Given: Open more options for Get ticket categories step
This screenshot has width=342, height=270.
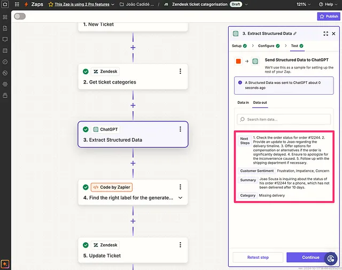Looking at the screenshot, I should tap(180, 71).
